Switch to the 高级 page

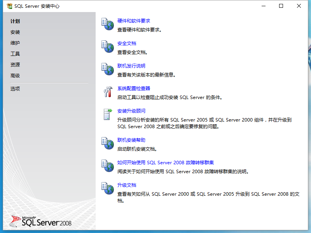click(15, 76)
